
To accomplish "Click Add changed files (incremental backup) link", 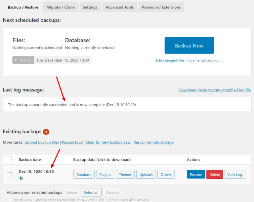I will [x=189, y=60].
